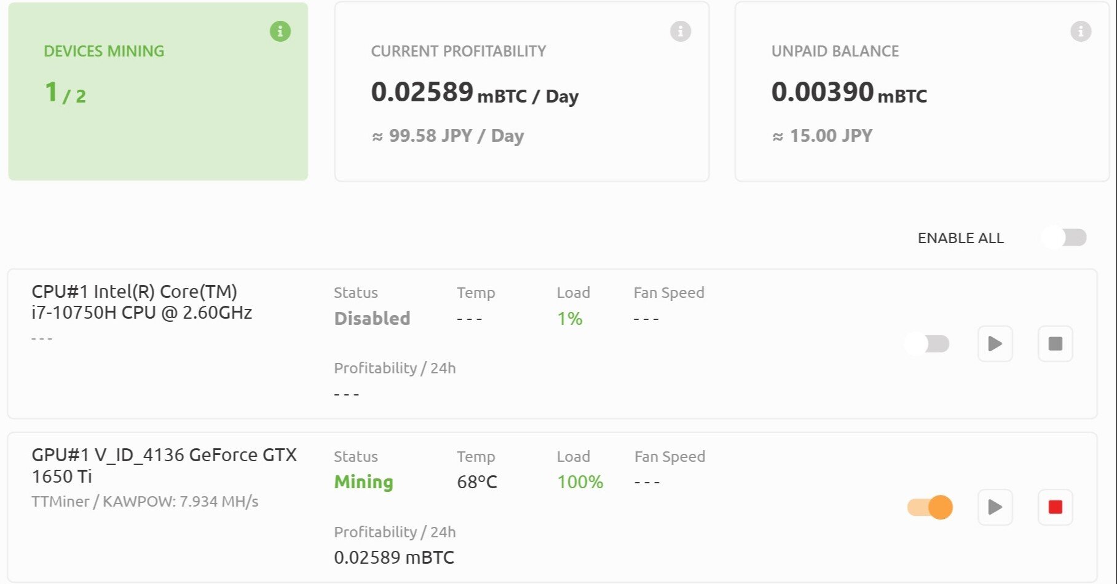Toggle the Enable All switch
The image size is (1117, 584).
[x=1065, y=238]
